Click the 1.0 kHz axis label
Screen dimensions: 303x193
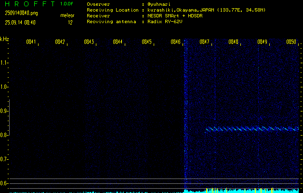point(3,87)
